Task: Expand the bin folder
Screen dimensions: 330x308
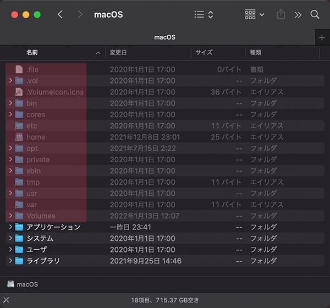Action: tap(10, 103)
